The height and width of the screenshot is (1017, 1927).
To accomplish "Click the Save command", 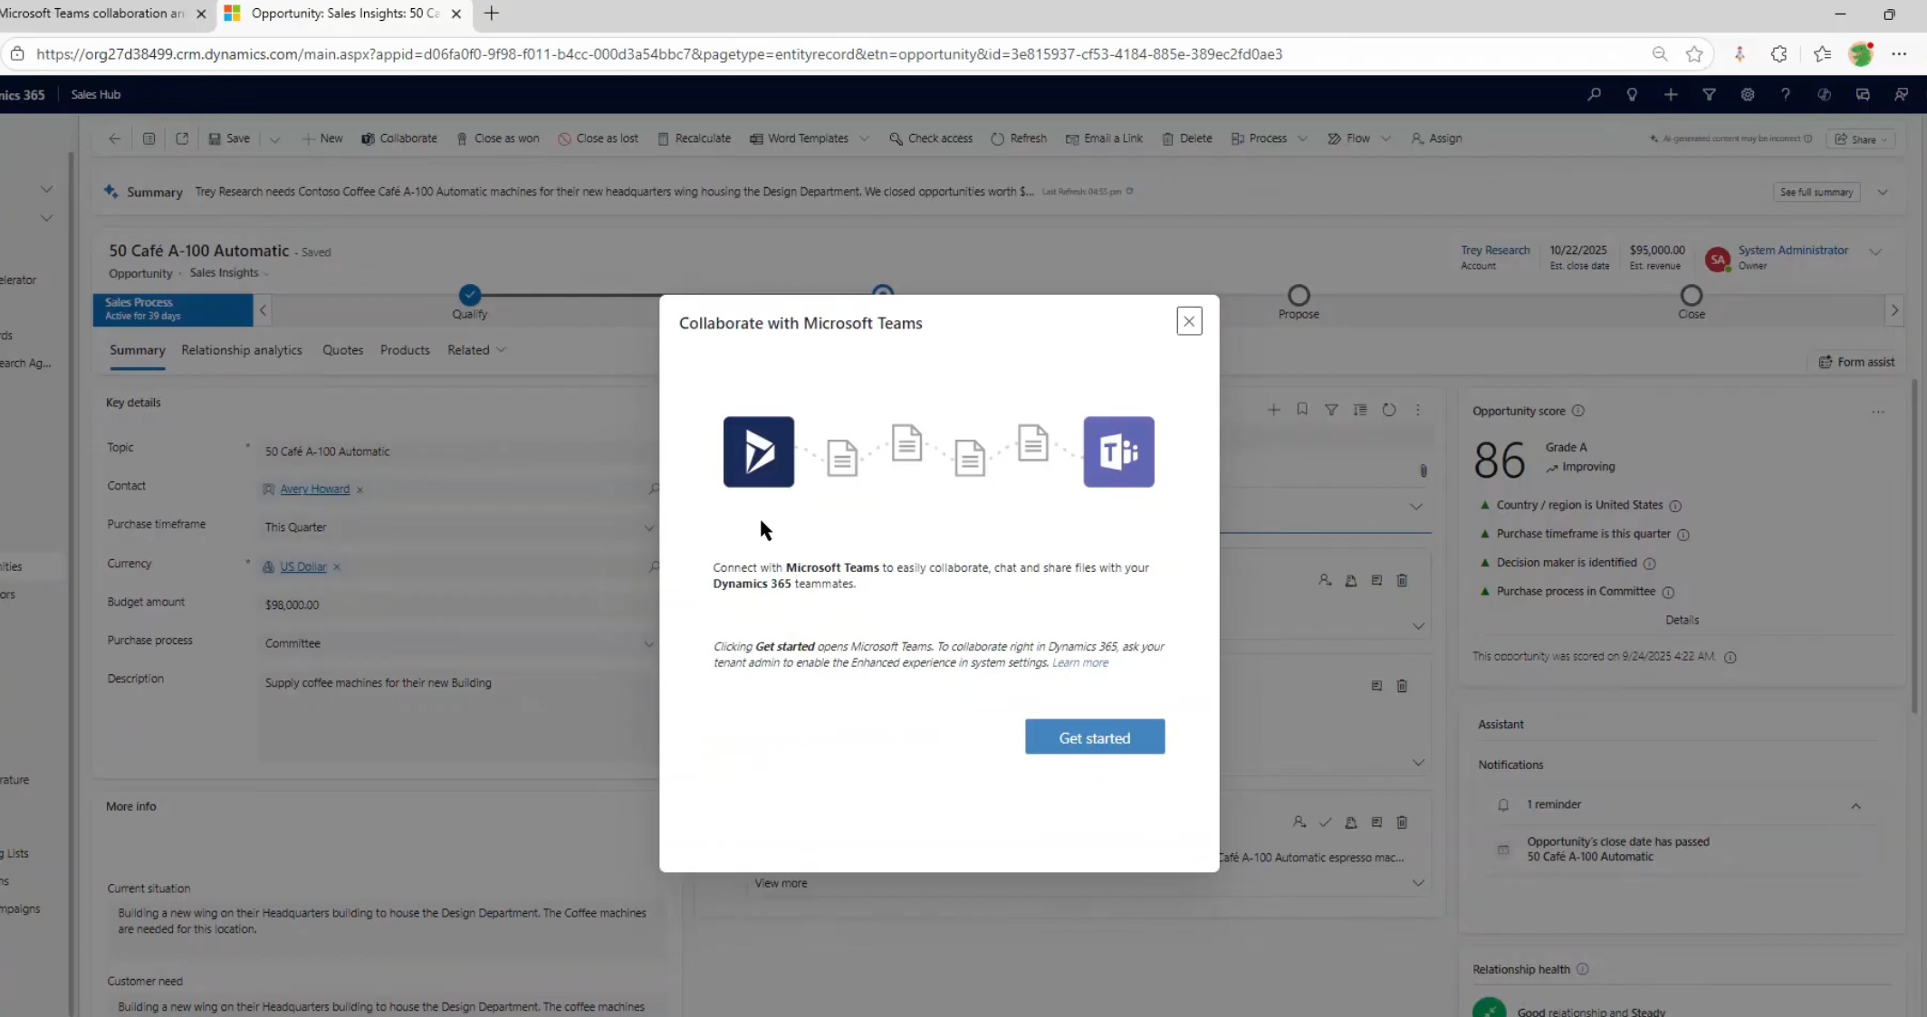I will click(229, 138).
